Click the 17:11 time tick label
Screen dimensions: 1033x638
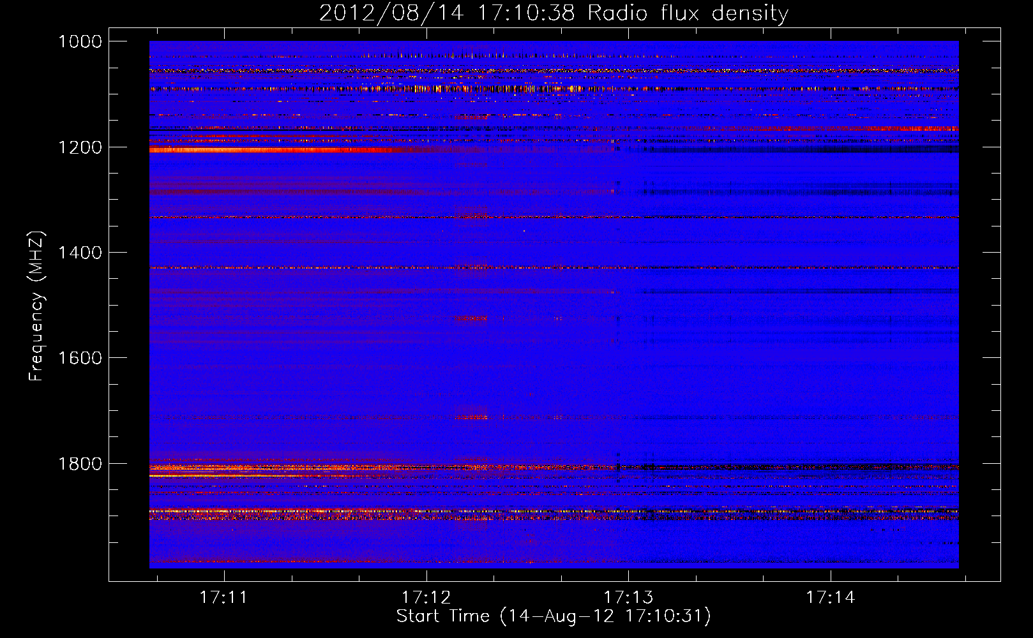click(223, 597)
